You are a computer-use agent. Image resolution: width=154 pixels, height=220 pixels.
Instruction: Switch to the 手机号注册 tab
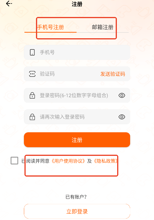[x=51, y=27]
